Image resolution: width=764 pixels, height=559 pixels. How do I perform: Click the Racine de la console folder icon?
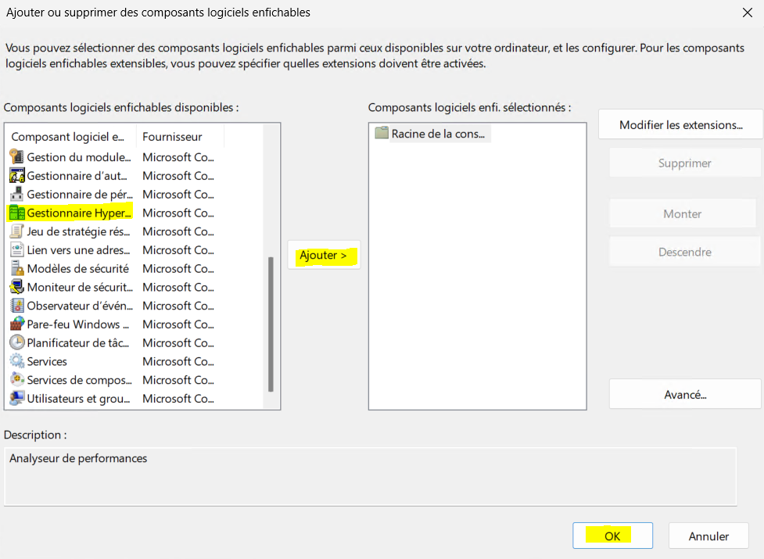point(382,134)
